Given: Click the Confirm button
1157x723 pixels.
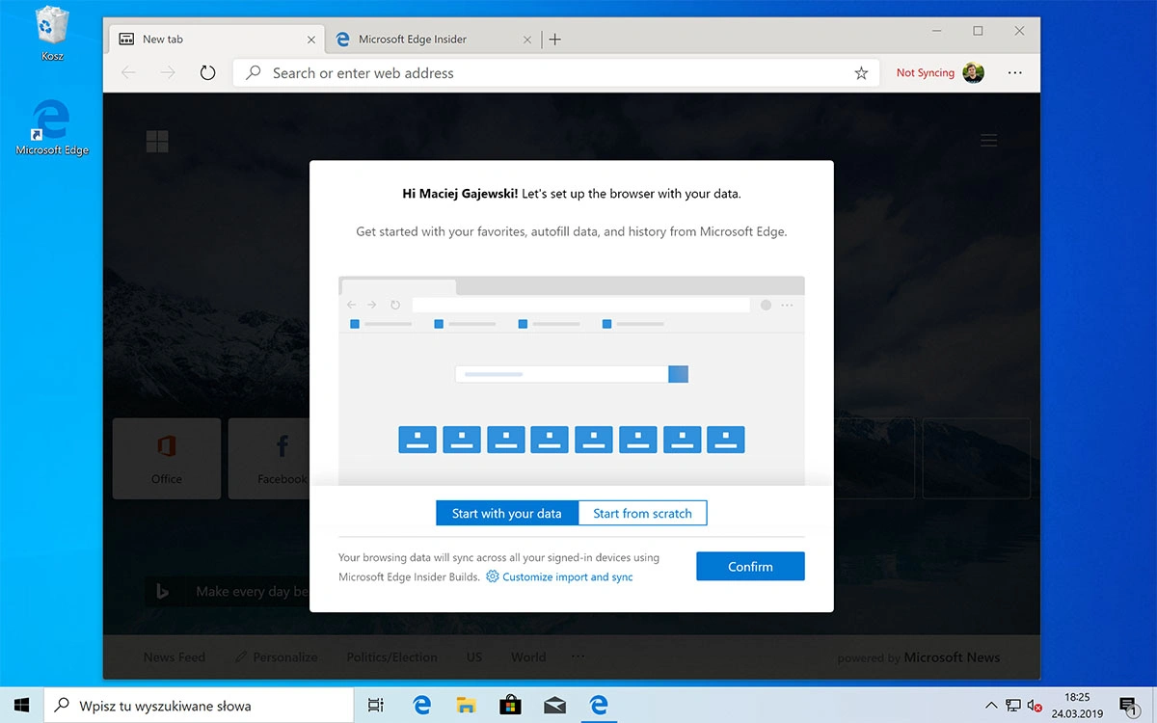Looking at the screenshot, I should 750,567.
